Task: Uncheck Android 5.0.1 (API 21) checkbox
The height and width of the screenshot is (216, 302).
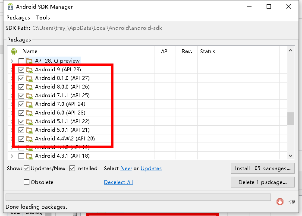Action: pyautogui.click(x=21, y=130)
